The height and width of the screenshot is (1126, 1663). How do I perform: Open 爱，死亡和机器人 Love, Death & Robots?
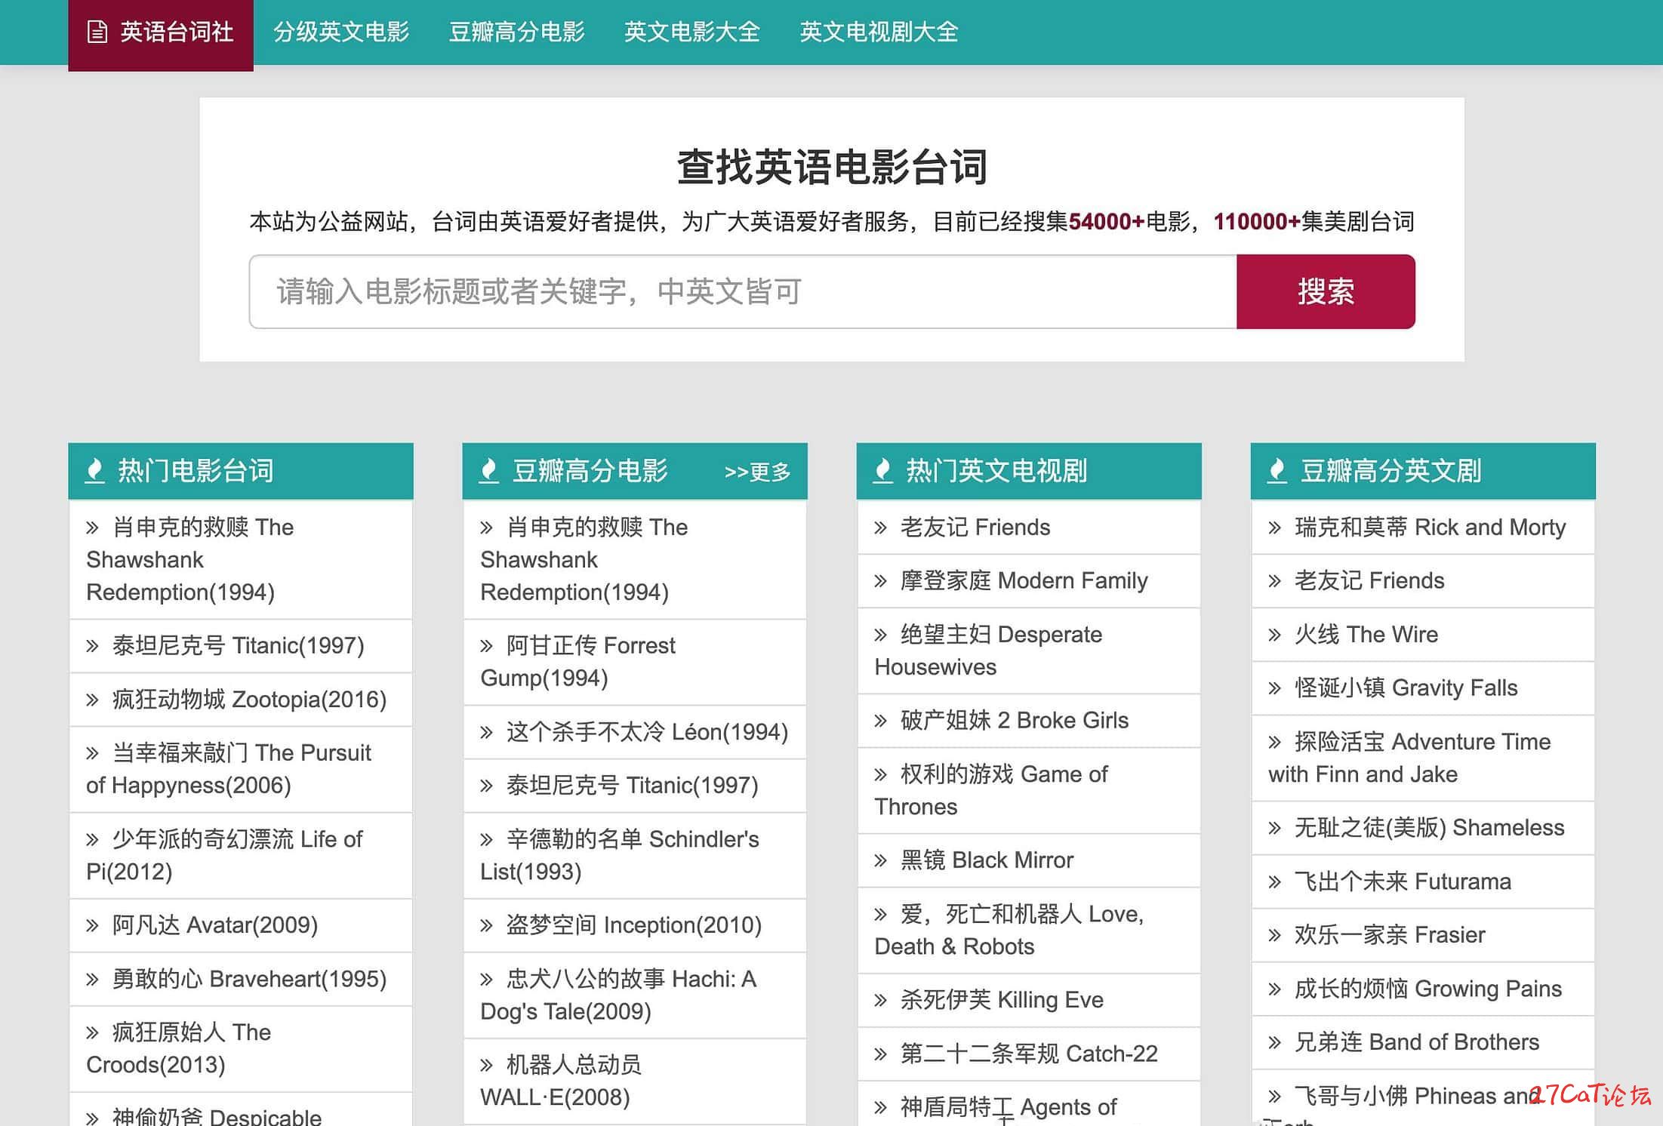point(1029,930)
